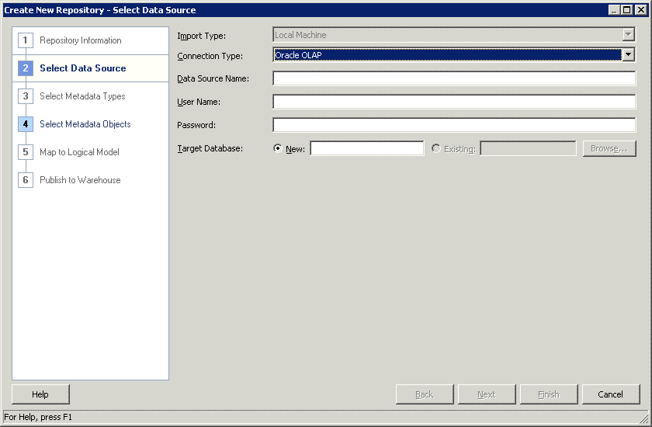Click the Existing database path field
The image size is (652, 427).
[x=528, y=148]
